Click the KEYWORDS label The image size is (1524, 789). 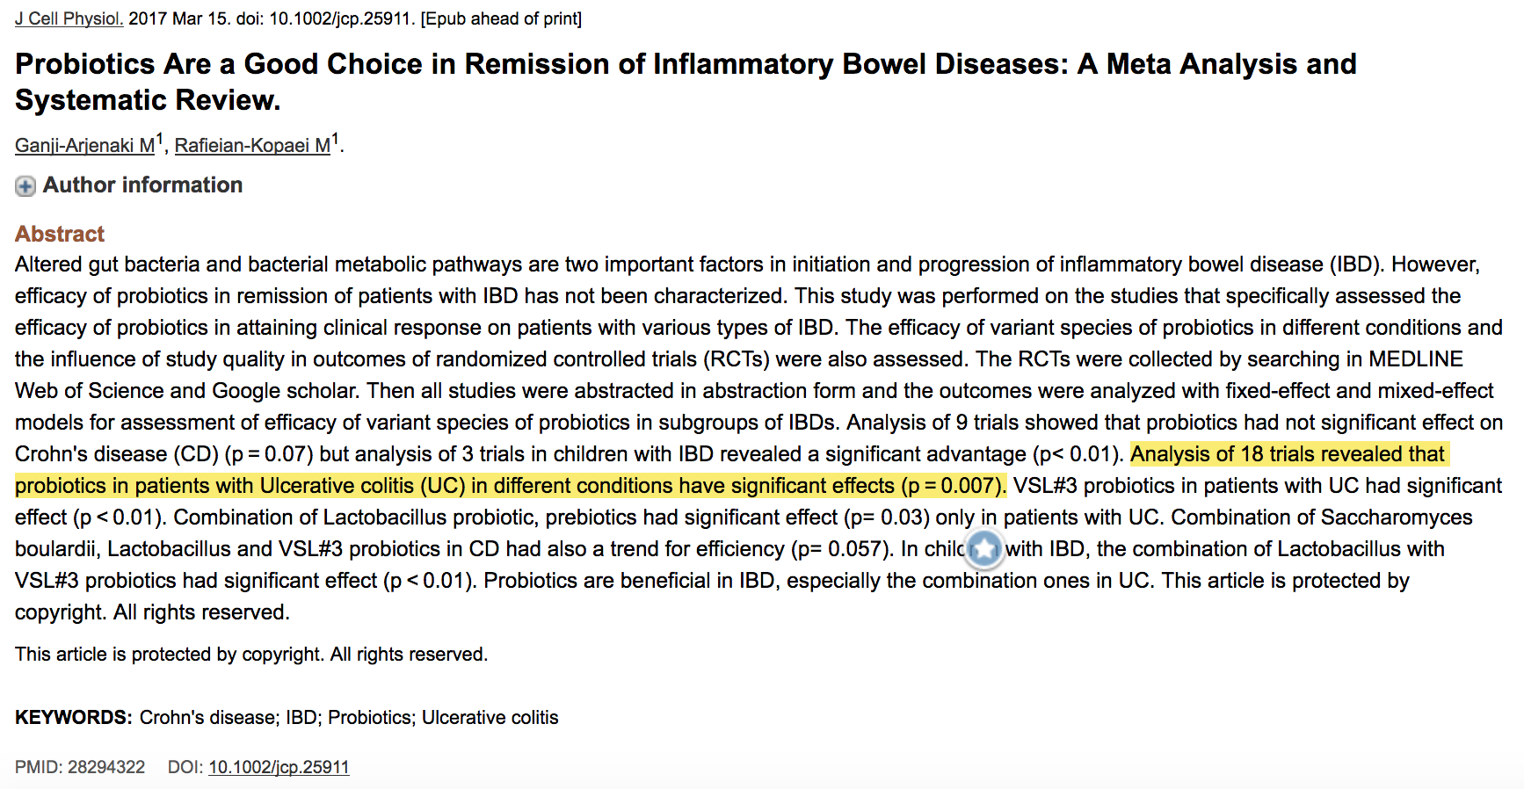[73, 718]
